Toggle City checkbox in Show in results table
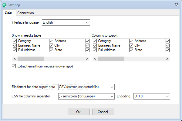 (51, 45)
